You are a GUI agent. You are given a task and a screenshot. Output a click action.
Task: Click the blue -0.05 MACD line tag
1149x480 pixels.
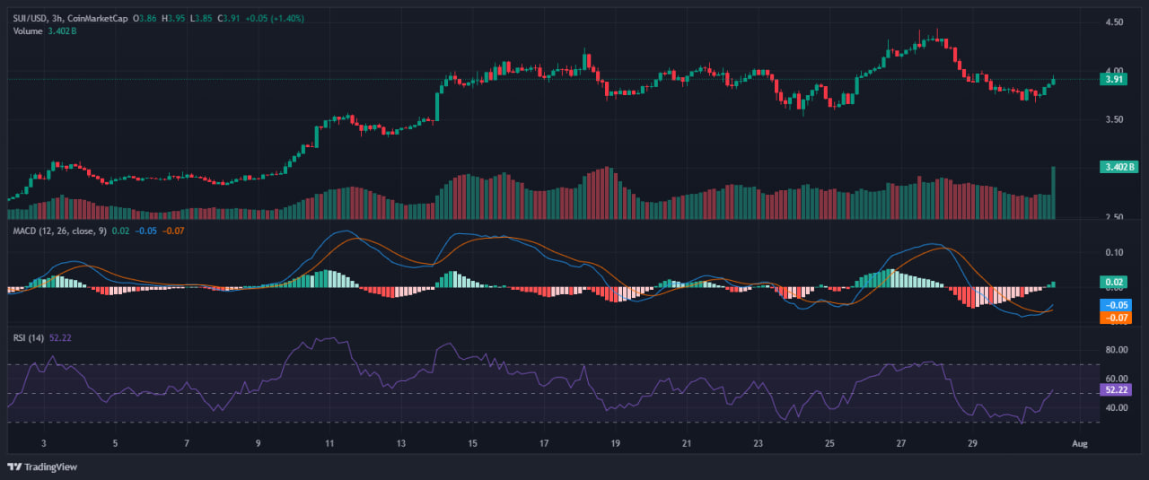[1116, 305]
